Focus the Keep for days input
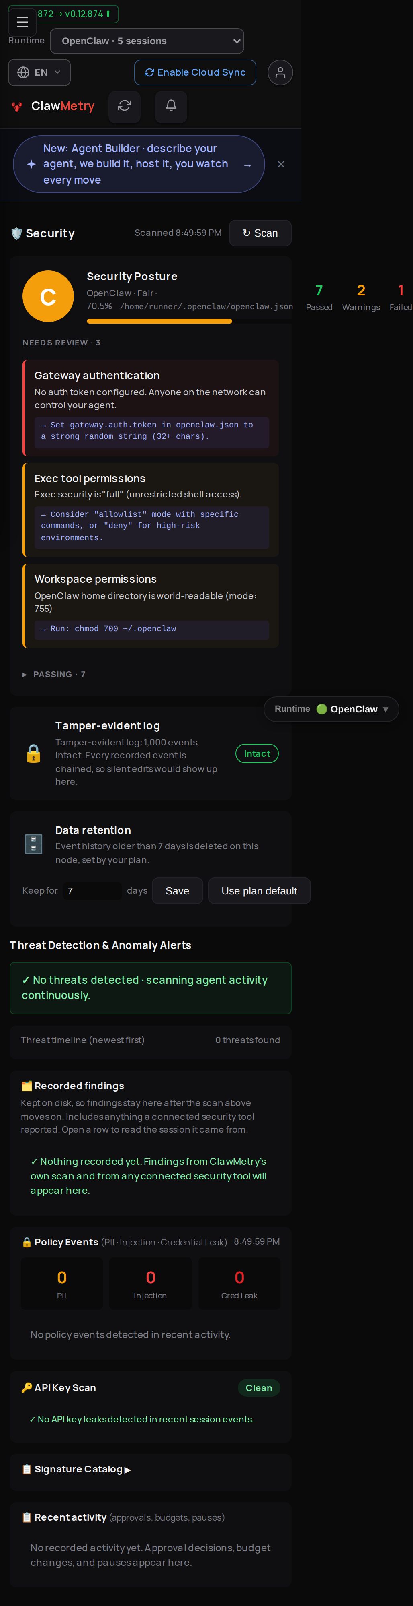The width and height of the screenshot is (413, 1606). (x=92, y=891)
